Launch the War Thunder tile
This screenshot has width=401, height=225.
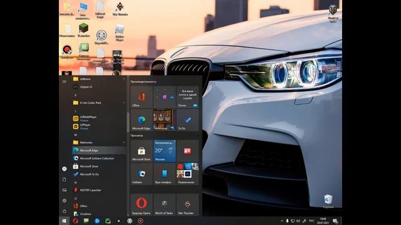point(187,204)
